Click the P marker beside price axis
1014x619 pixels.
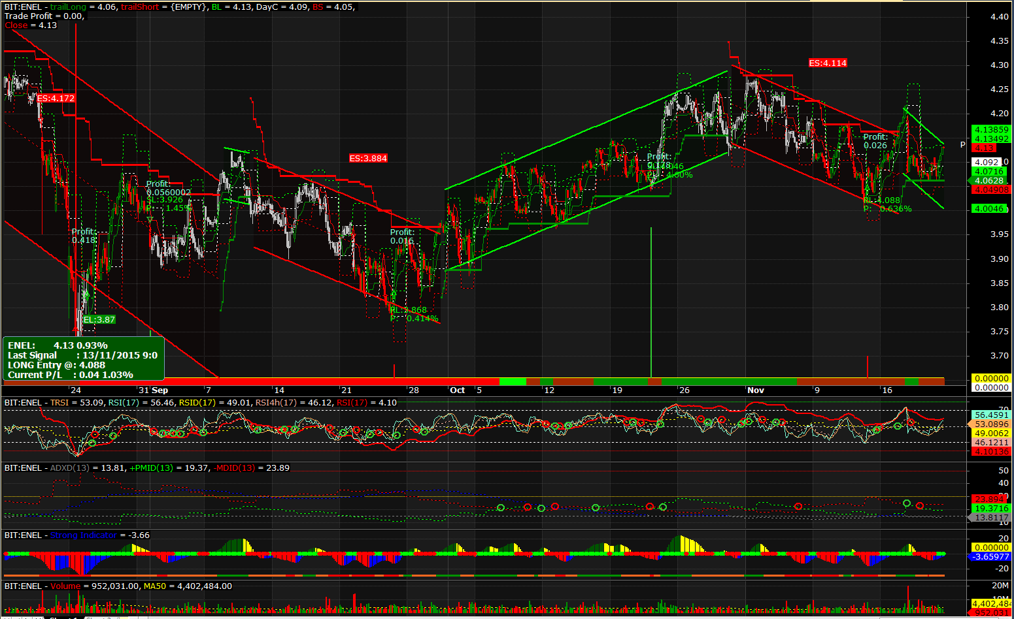click(962, 145)
